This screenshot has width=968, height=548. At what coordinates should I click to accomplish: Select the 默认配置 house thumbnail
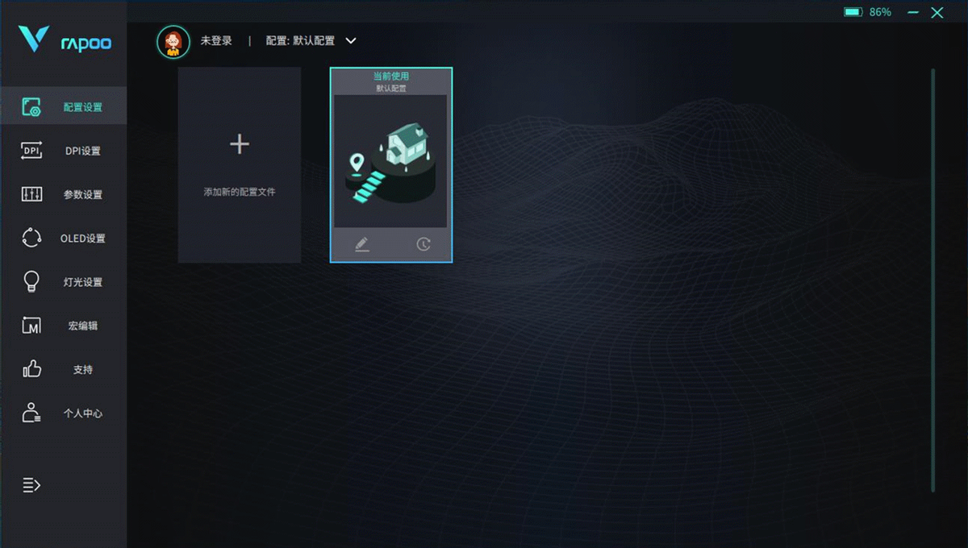point(390,161)
